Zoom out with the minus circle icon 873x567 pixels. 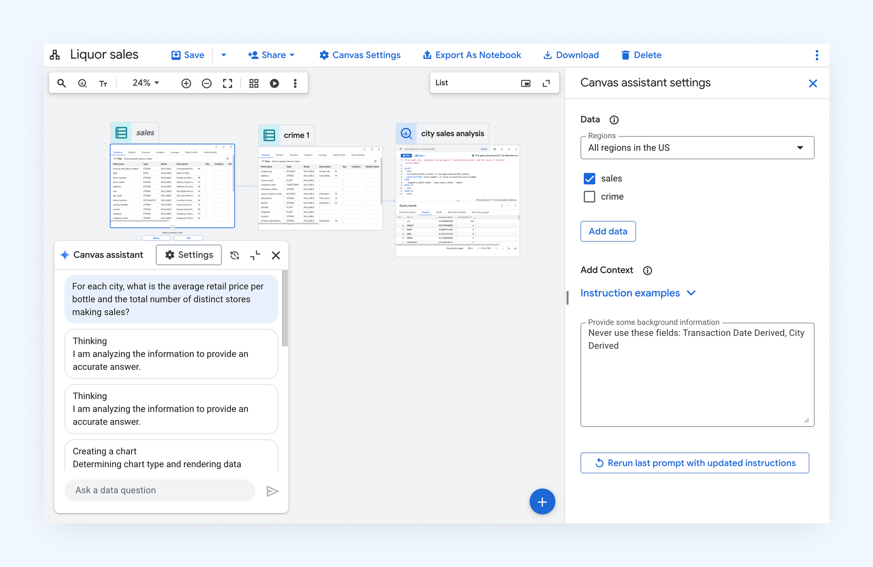click(x=207, y=83)
